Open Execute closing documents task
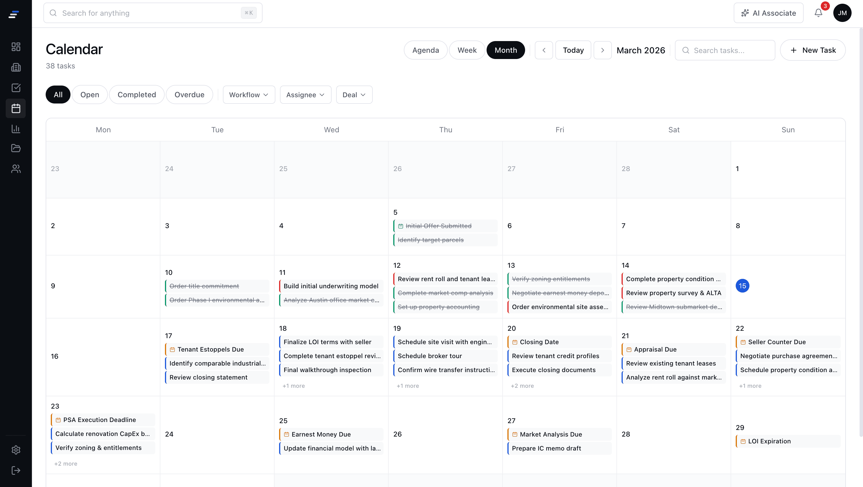 coord(559,370)
